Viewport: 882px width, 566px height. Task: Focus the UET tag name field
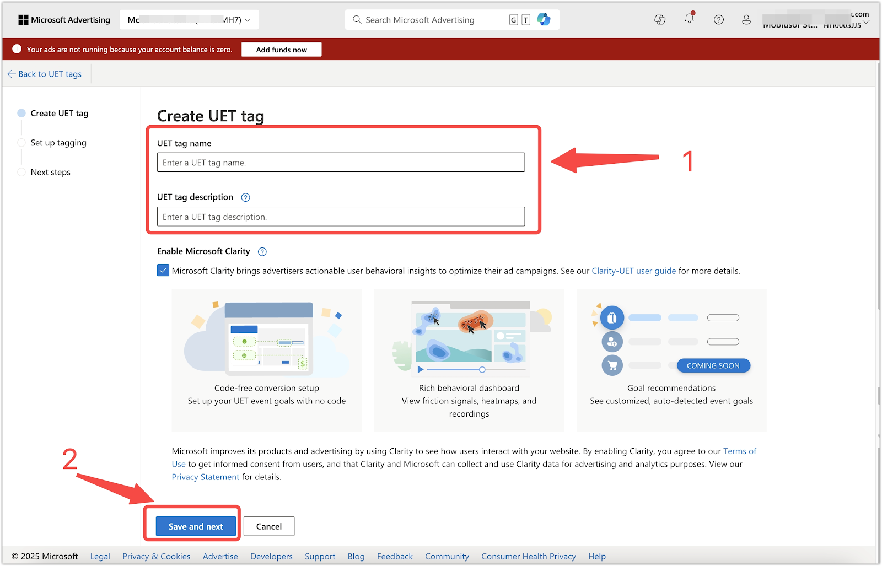coord(341,163)
